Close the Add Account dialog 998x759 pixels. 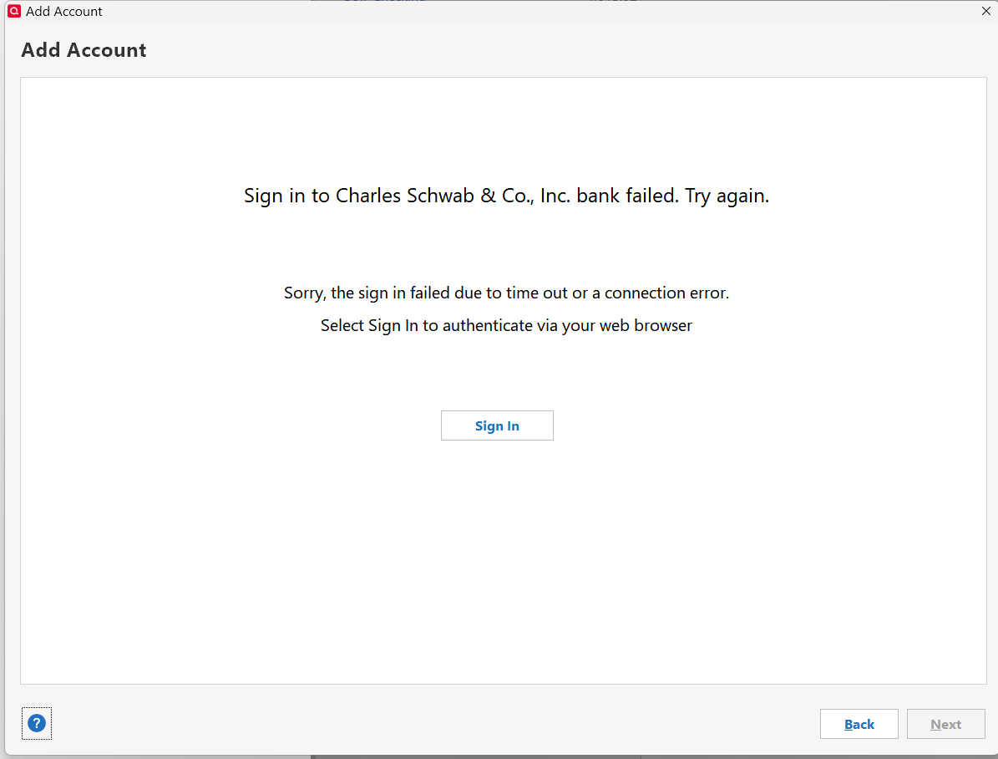(x=985, y=11)
